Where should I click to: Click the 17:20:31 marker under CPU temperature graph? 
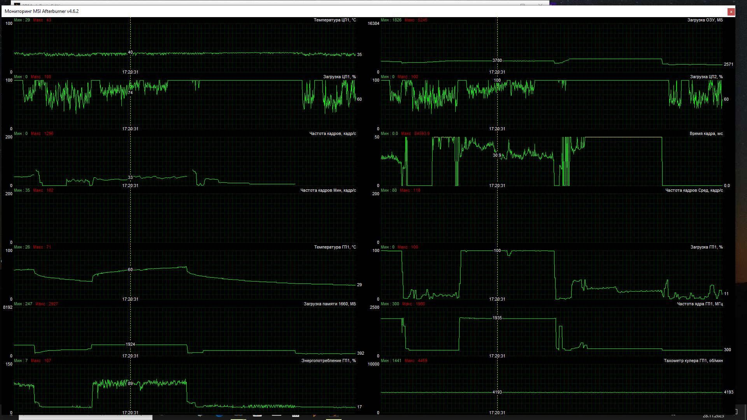click(x=130, y=72)
